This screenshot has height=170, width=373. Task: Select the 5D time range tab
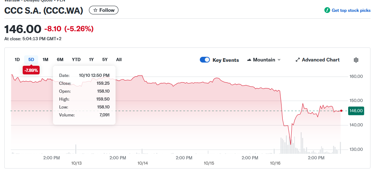[x=31, y=60]
